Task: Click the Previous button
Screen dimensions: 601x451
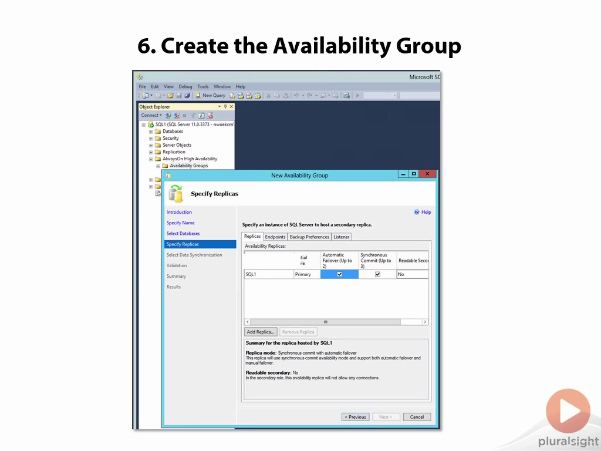Action: tap(355, 417)
